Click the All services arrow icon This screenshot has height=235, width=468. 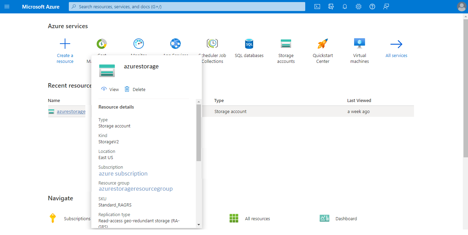coord(396,44)
